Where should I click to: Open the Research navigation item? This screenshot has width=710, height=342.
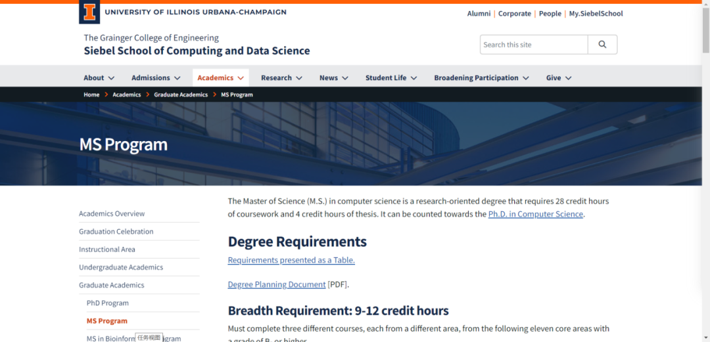point(276,78)
